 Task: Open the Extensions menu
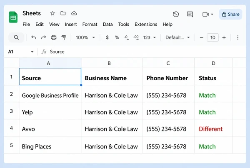click(x=146, y=25)
